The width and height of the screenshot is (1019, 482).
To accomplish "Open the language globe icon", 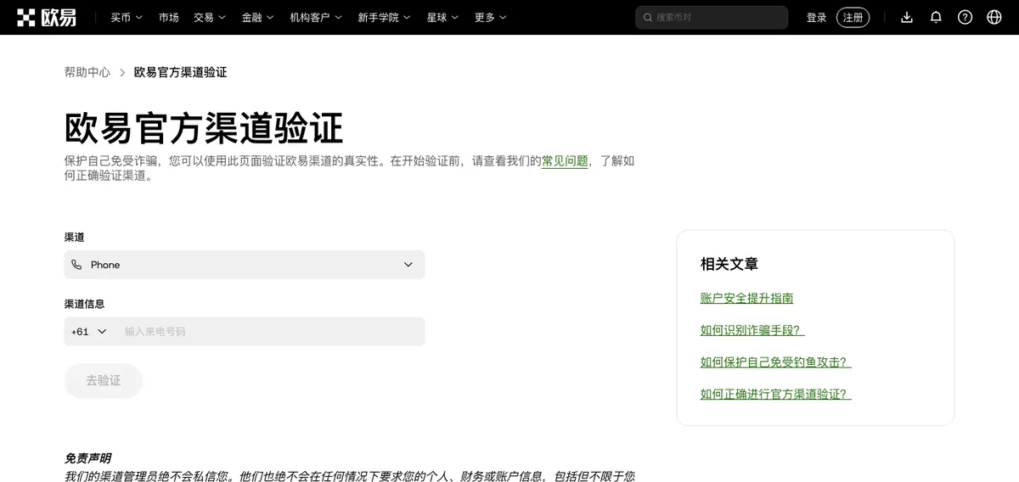I will coord(994,17).
